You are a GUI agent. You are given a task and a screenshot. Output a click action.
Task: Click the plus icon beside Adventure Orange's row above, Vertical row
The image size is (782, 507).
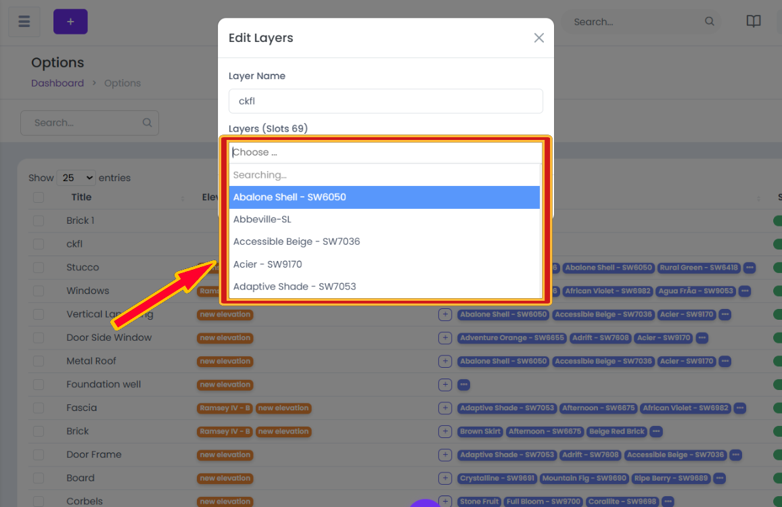point(445,314)
